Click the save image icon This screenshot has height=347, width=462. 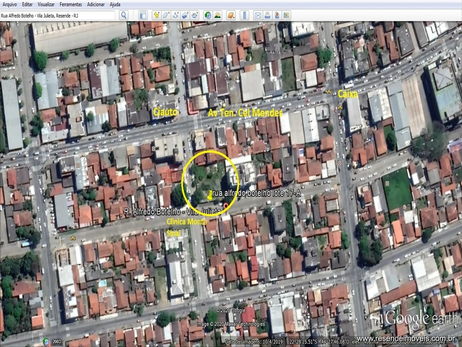pyautogui.click(x=277, y=15)
